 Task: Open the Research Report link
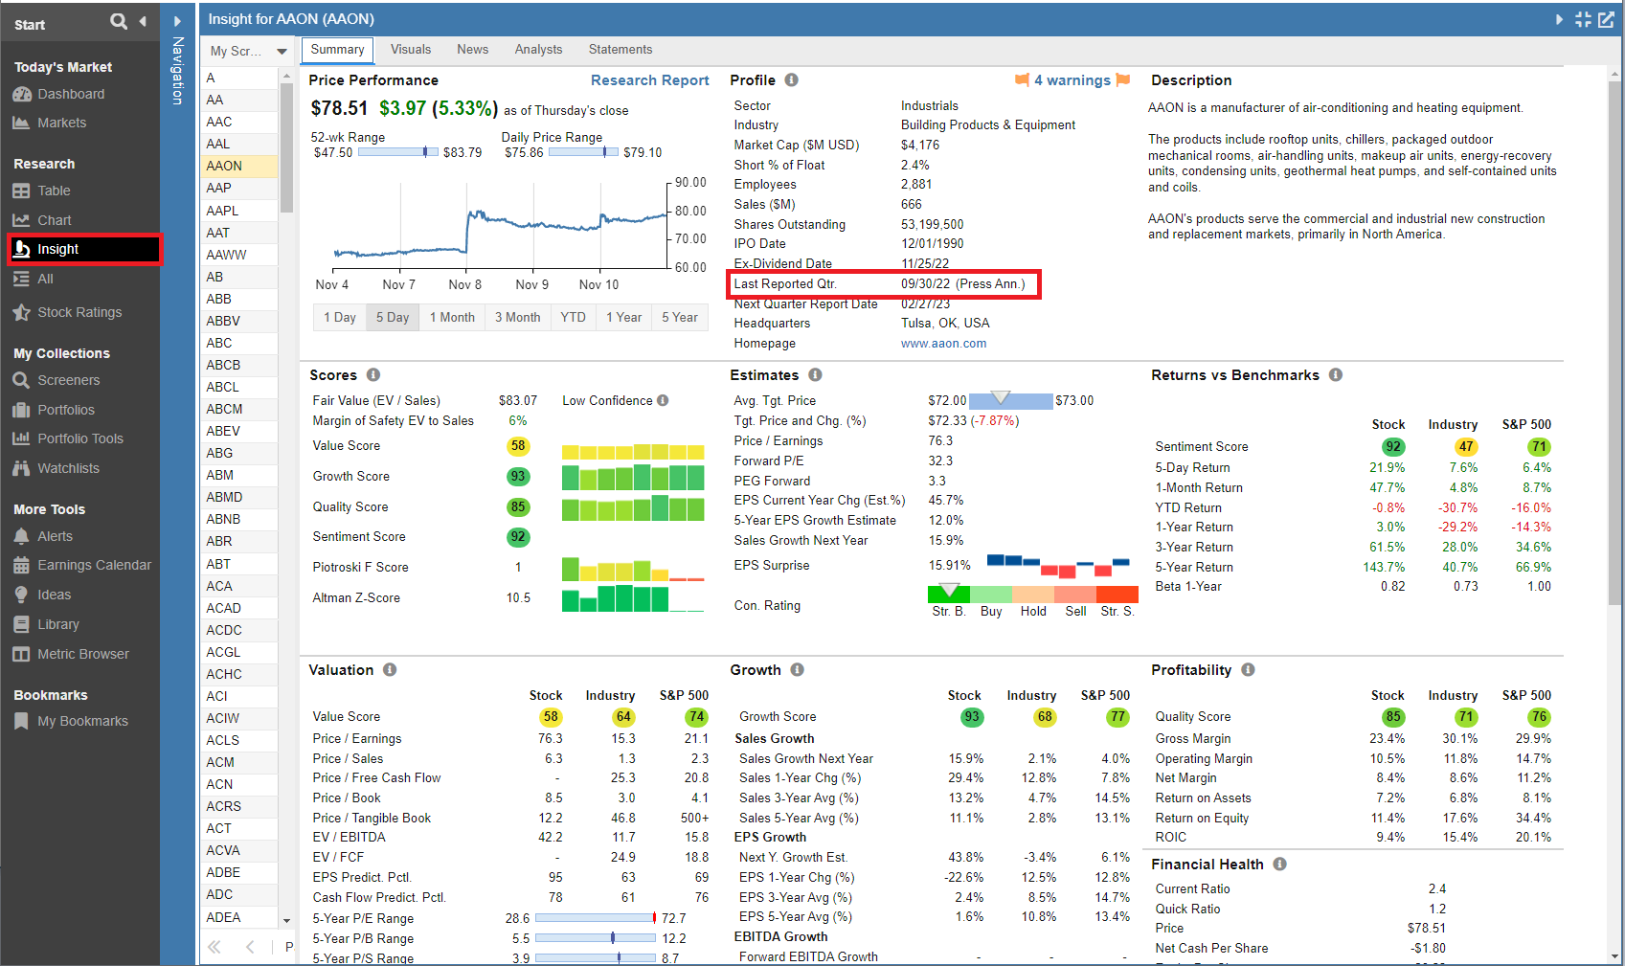point(650,80)
